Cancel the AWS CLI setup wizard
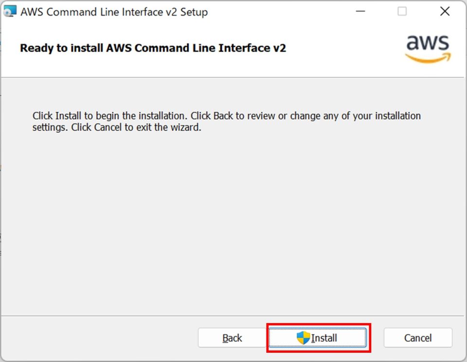The image size is (467, 362). (418, 338)
